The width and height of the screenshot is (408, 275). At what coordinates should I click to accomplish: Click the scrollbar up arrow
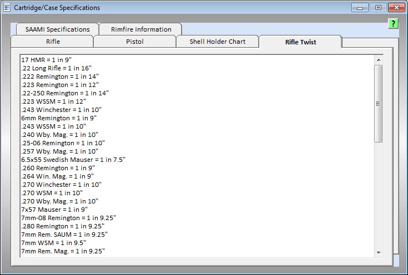(x=378, y=60)
